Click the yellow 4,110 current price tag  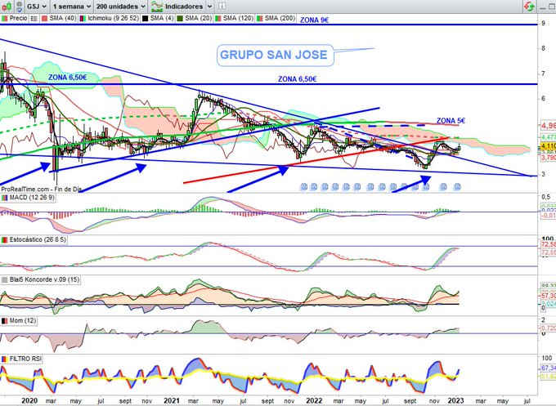548,146
